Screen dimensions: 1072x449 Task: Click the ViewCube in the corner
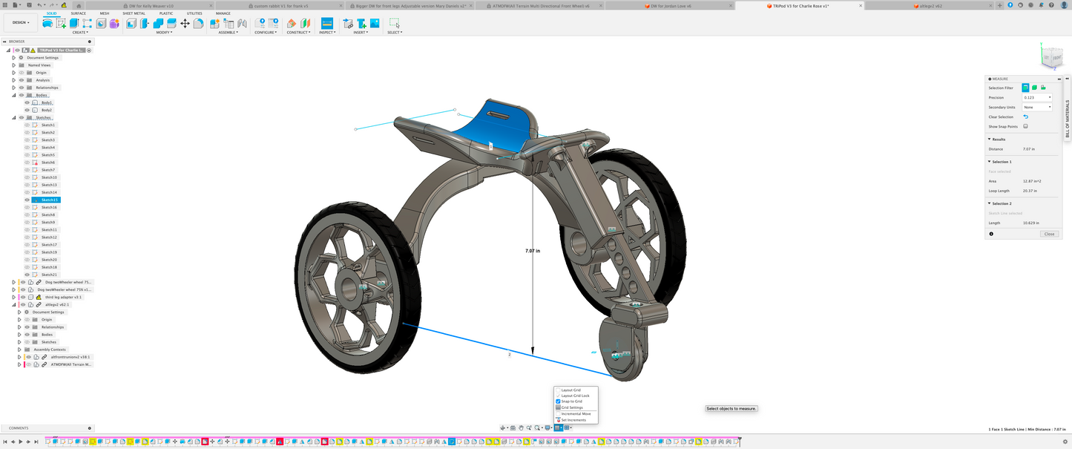click(1052, 56)
